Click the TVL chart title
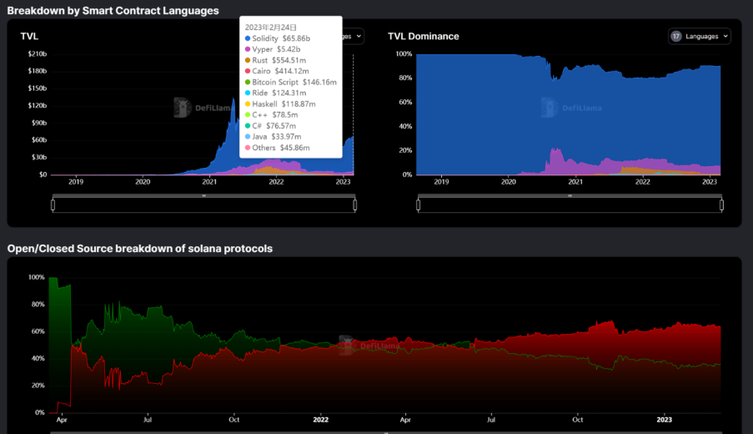The image size is (753, 434). click(x=29, y=37)
